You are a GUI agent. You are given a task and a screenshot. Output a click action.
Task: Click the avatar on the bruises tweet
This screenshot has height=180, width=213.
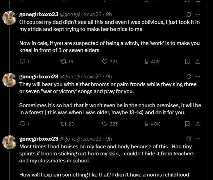click(x=9, y=142)
